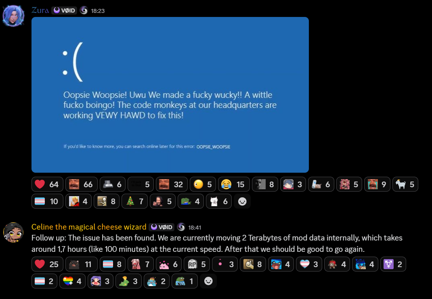Open Celine's profile avatar
Image resolution: width=432 pixels, height=299 pixels.
[13, 232]
